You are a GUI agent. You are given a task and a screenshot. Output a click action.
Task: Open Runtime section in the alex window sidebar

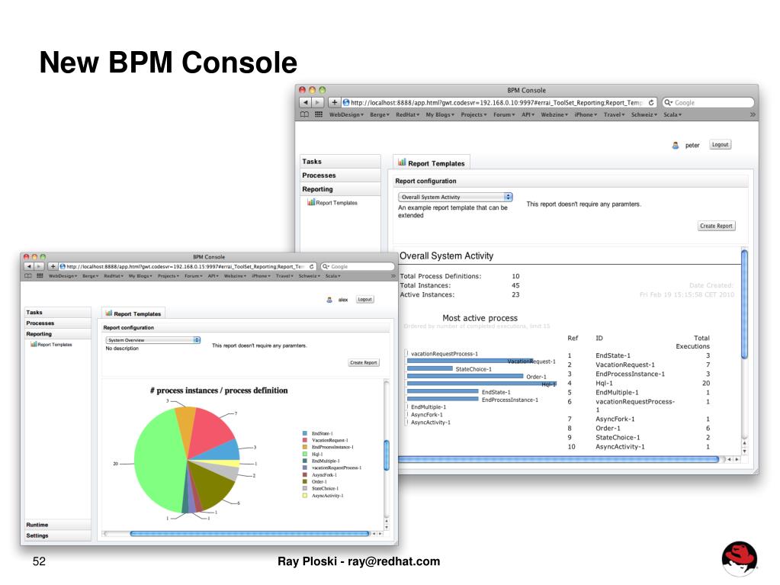point(58,525)
